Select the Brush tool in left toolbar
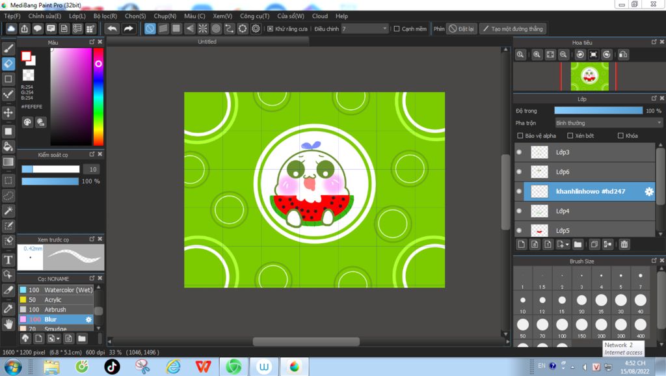 coord(8,48)
